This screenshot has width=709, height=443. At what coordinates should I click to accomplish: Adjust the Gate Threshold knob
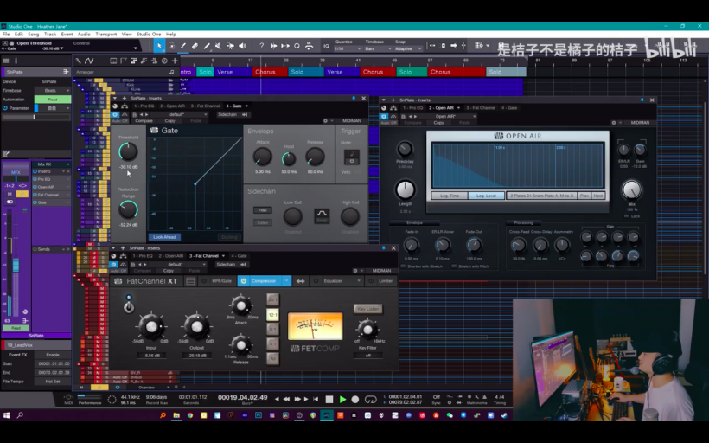tap(128, 152)
